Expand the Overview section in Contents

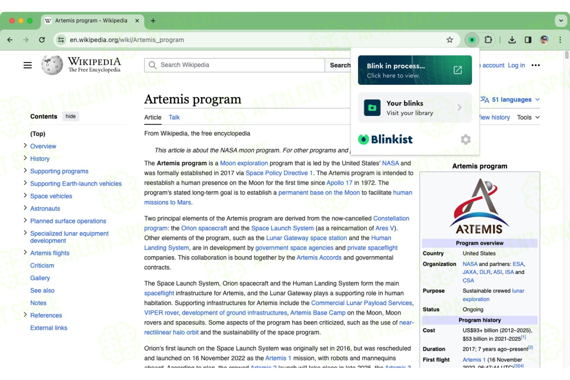point(25,146)
